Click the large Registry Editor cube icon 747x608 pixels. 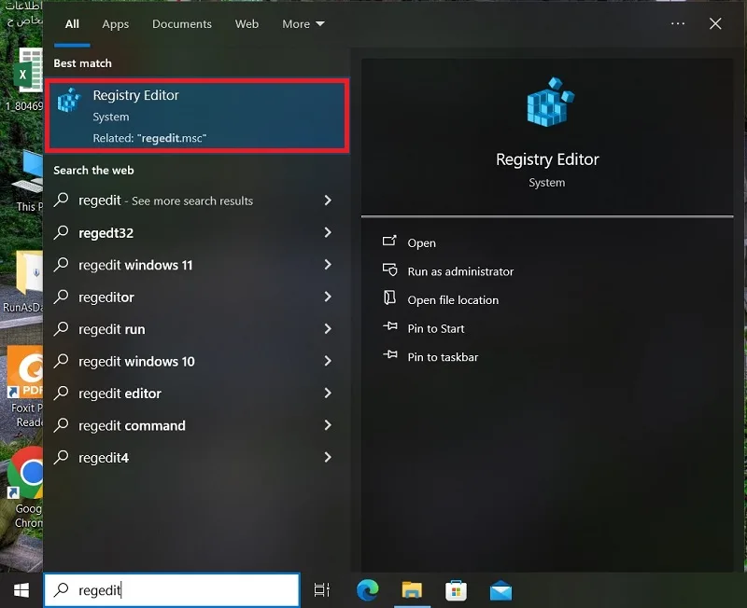click(549, 102)
